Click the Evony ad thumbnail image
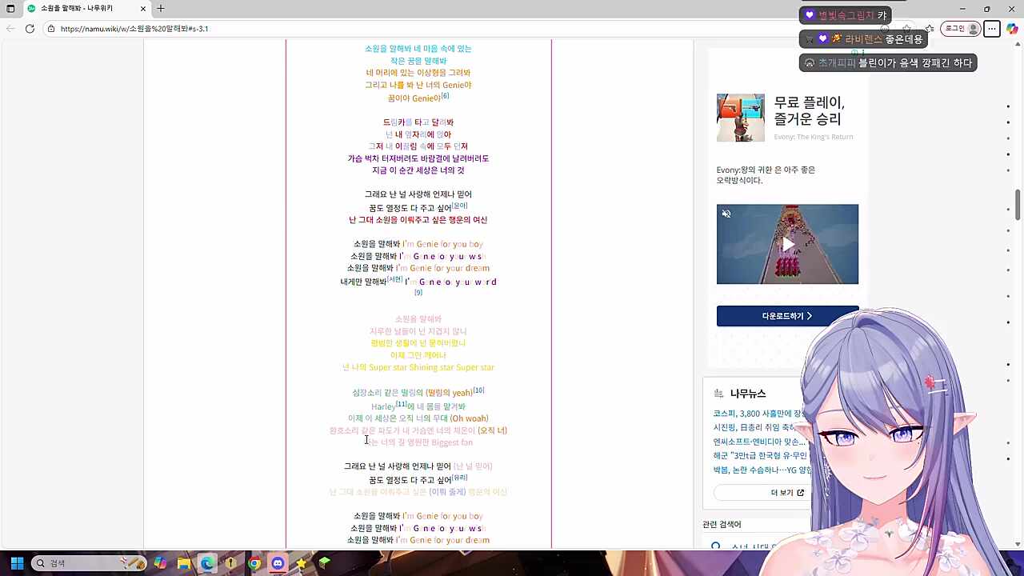Viewport: 1024px width, 576px height. coord(740,118)
